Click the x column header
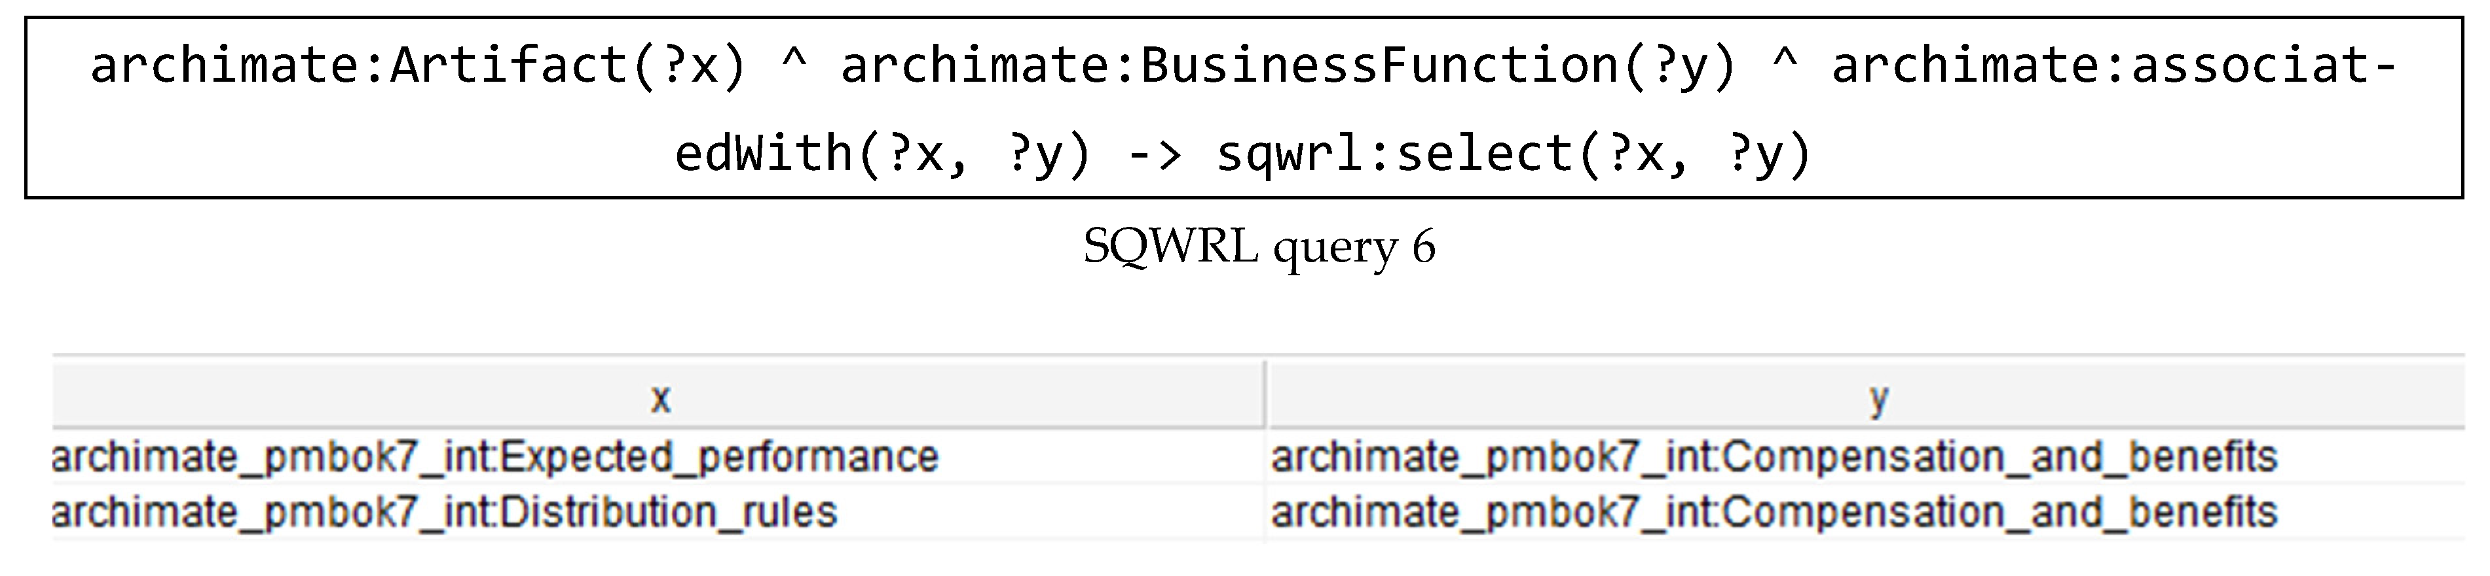 tap(660, 398)
